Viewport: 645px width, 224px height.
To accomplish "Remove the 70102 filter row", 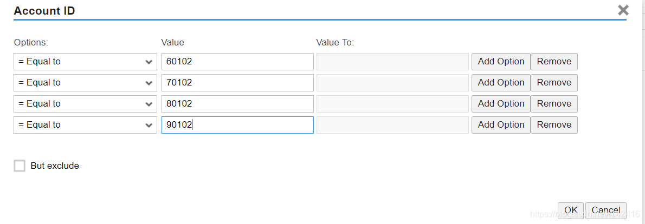I will tap(554, 83).
